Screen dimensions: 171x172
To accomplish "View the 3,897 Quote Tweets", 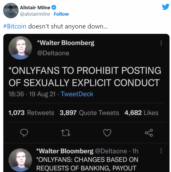I will 89,113.
